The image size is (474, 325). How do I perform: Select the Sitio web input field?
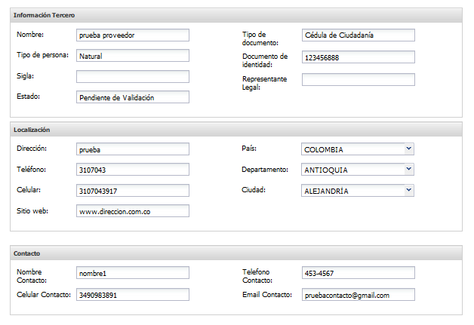click(x=132, y=212)
